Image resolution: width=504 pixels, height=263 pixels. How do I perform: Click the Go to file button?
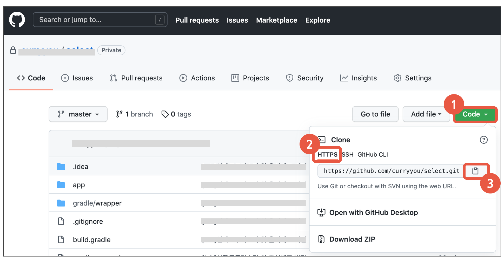pyautogui.click(x=375, y=114)
